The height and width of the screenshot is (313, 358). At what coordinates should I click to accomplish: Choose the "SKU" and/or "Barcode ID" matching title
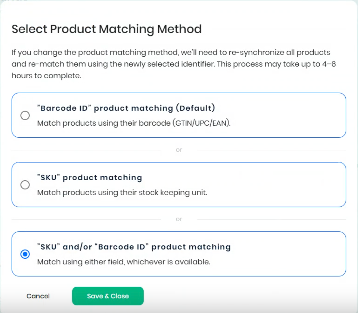tap(134, 247)
